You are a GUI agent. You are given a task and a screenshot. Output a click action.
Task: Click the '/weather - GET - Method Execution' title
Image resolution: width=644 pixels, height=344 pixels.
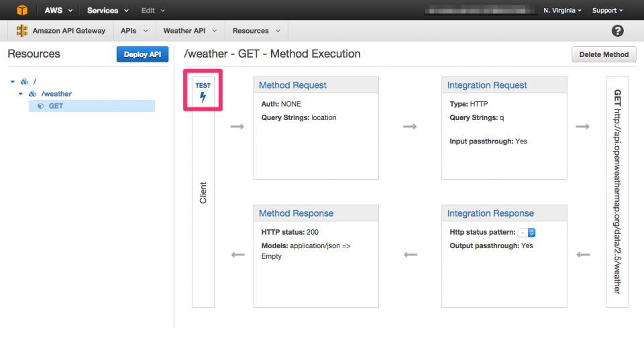pos(272,54)
